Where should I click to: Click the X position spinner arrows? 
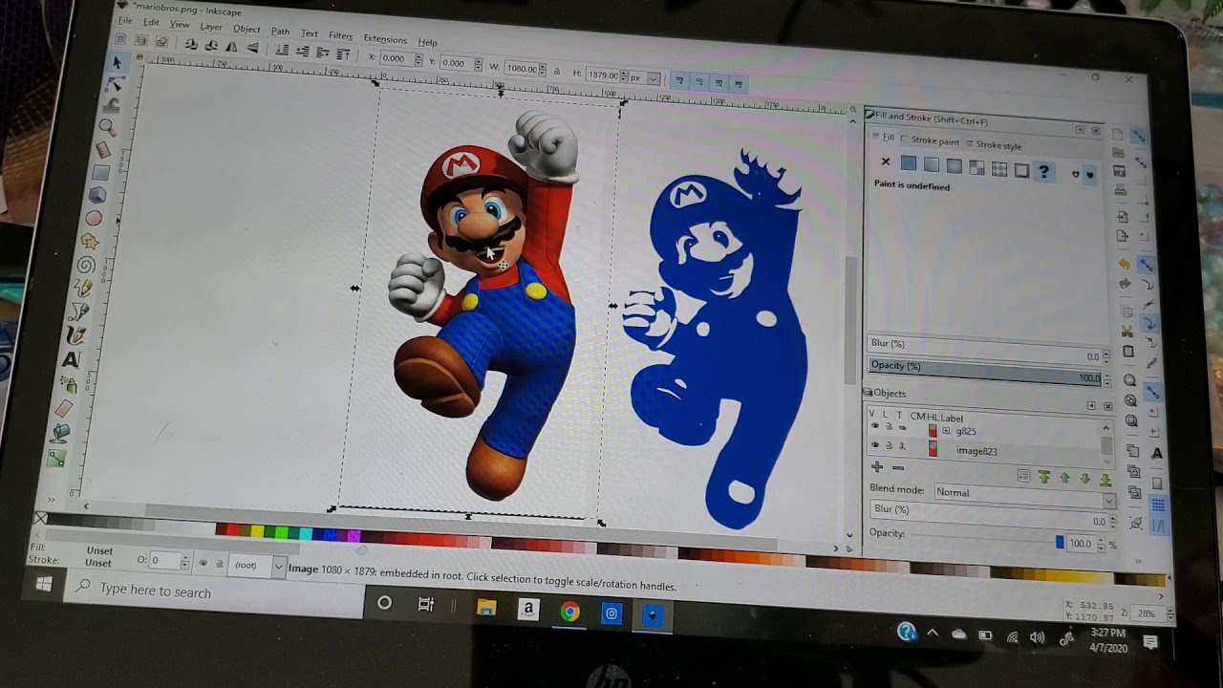tap(418, 59)
